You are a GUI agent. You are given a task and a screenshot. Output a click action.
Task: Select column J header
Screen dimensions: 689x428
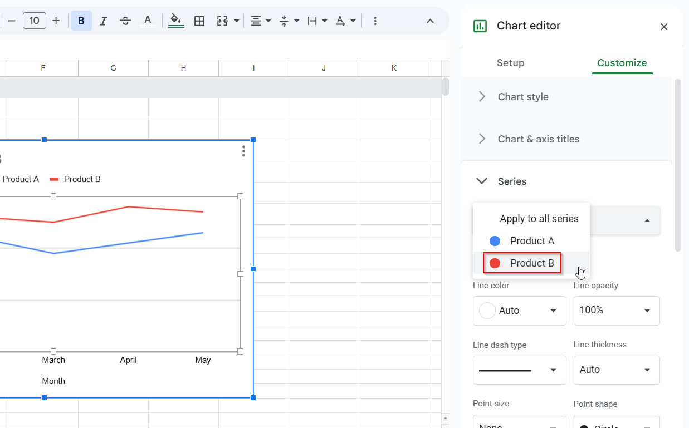click(324, 68)
